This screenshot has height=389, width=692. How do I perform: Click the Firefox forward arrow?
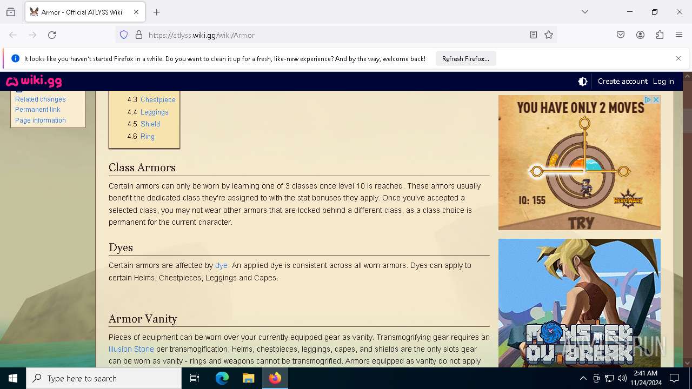(x=32, y=35)
